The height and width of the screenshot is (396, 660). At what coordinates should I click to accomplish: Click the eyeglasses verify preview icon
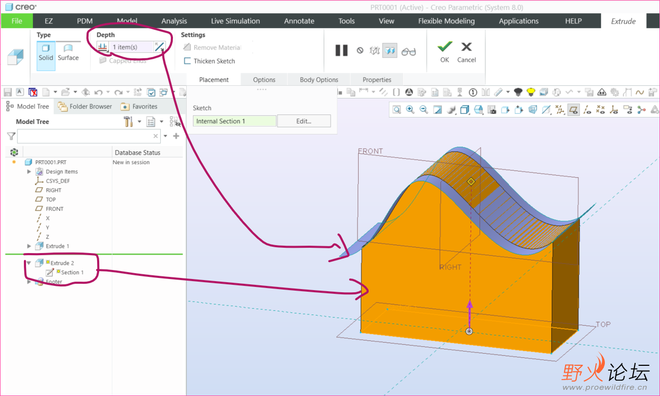tap(409, 51)
